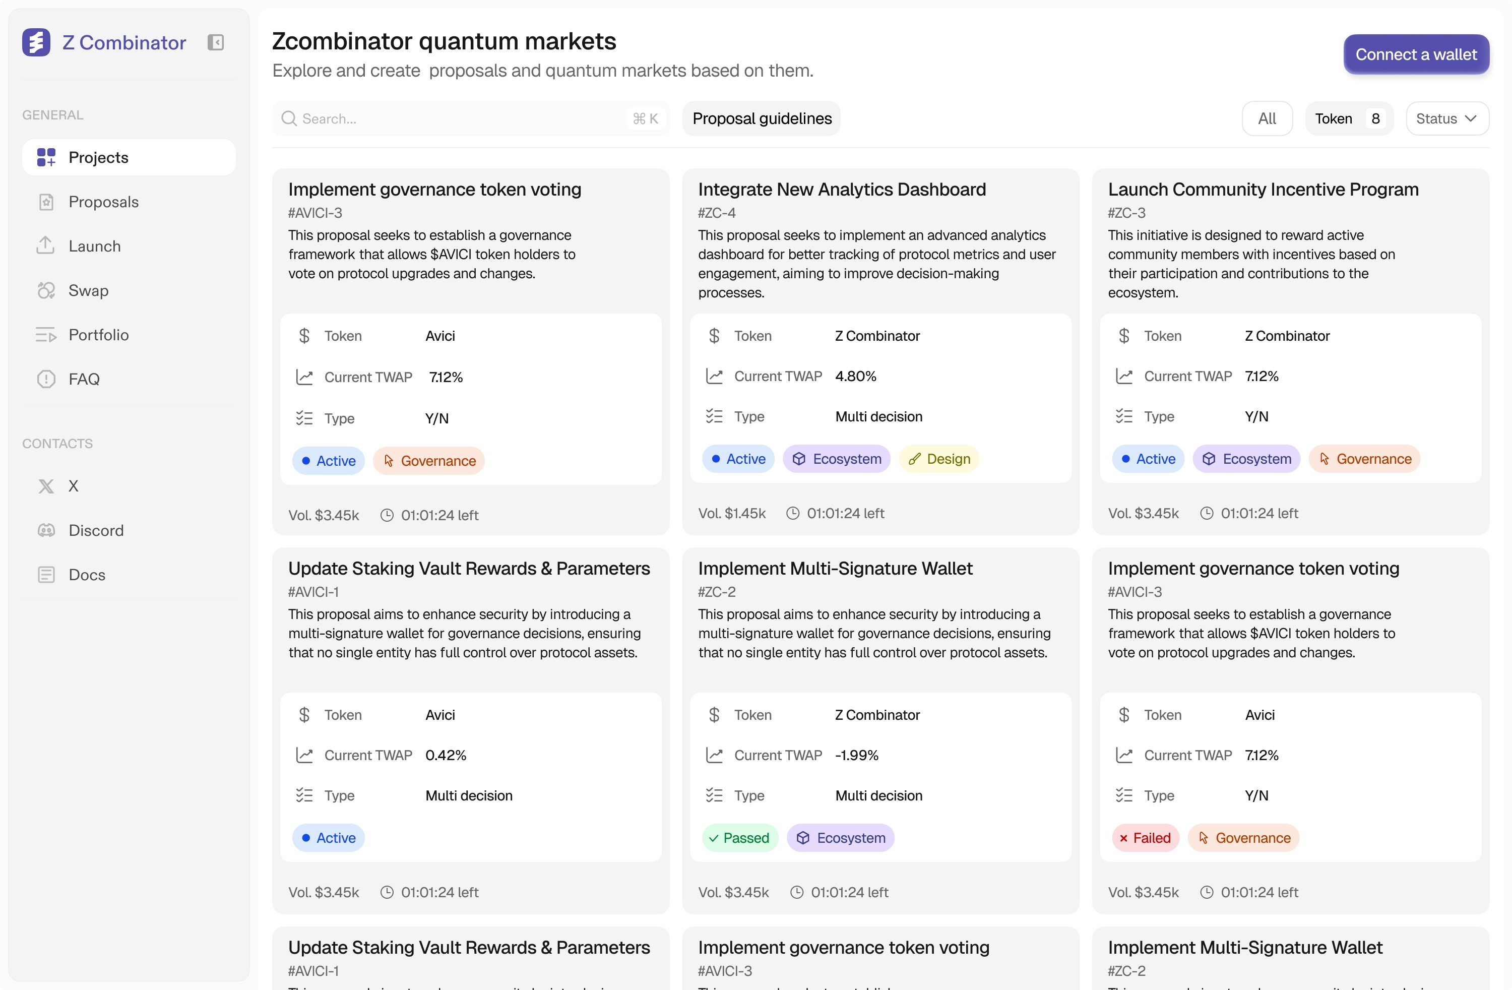Open the Discord contact link
The height and width of the screenshot is (990, 1512).
(x=96, y=530)
